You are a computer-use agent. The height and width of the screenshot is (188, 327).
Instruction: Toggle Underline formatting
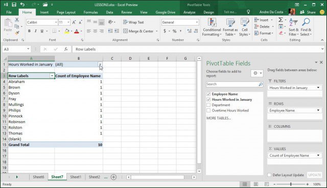point(42,31)
